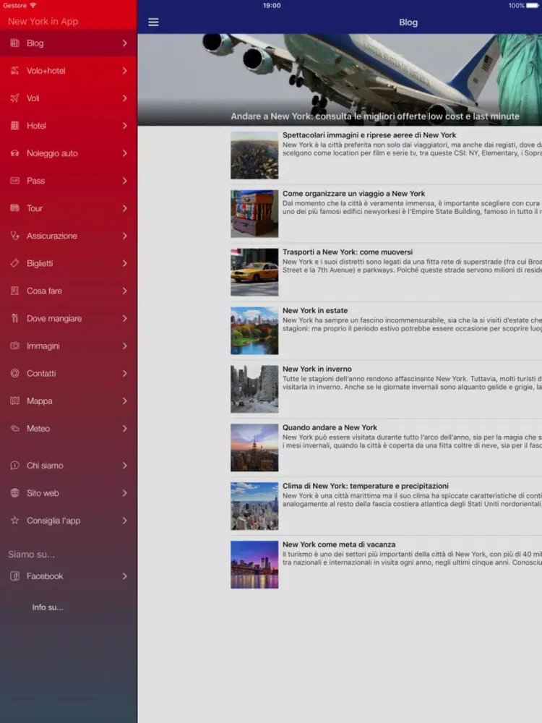
Task: Expand the Pass row chevron
Action: tap(124, 181)
